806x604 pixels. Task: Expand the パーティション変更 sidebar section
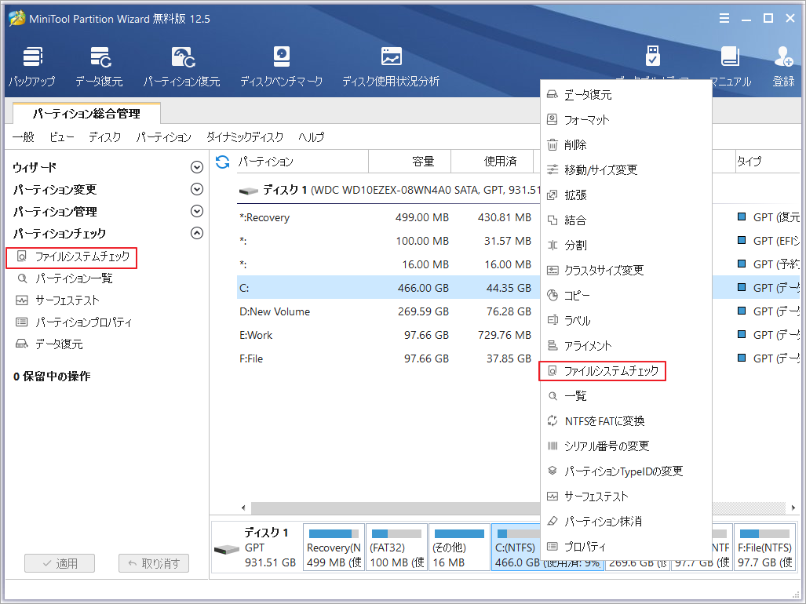(x=197, y=189)
